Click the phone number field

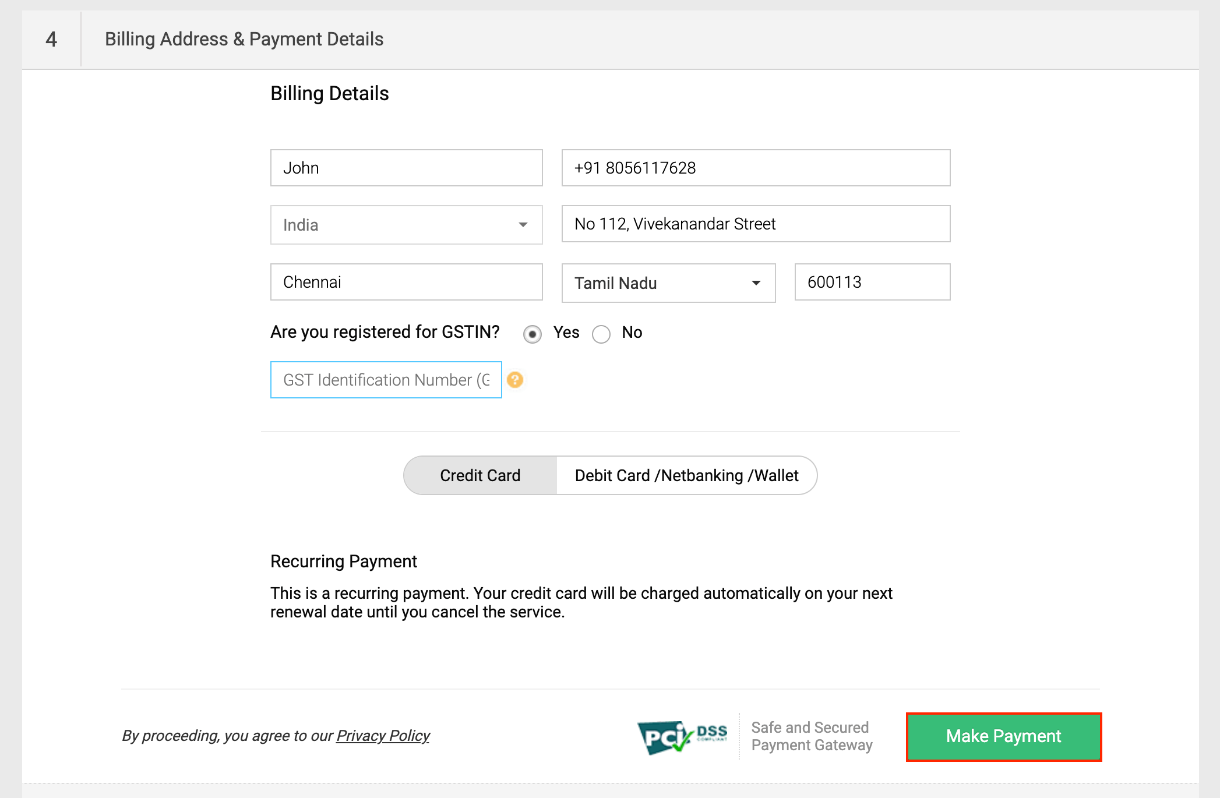755,168
